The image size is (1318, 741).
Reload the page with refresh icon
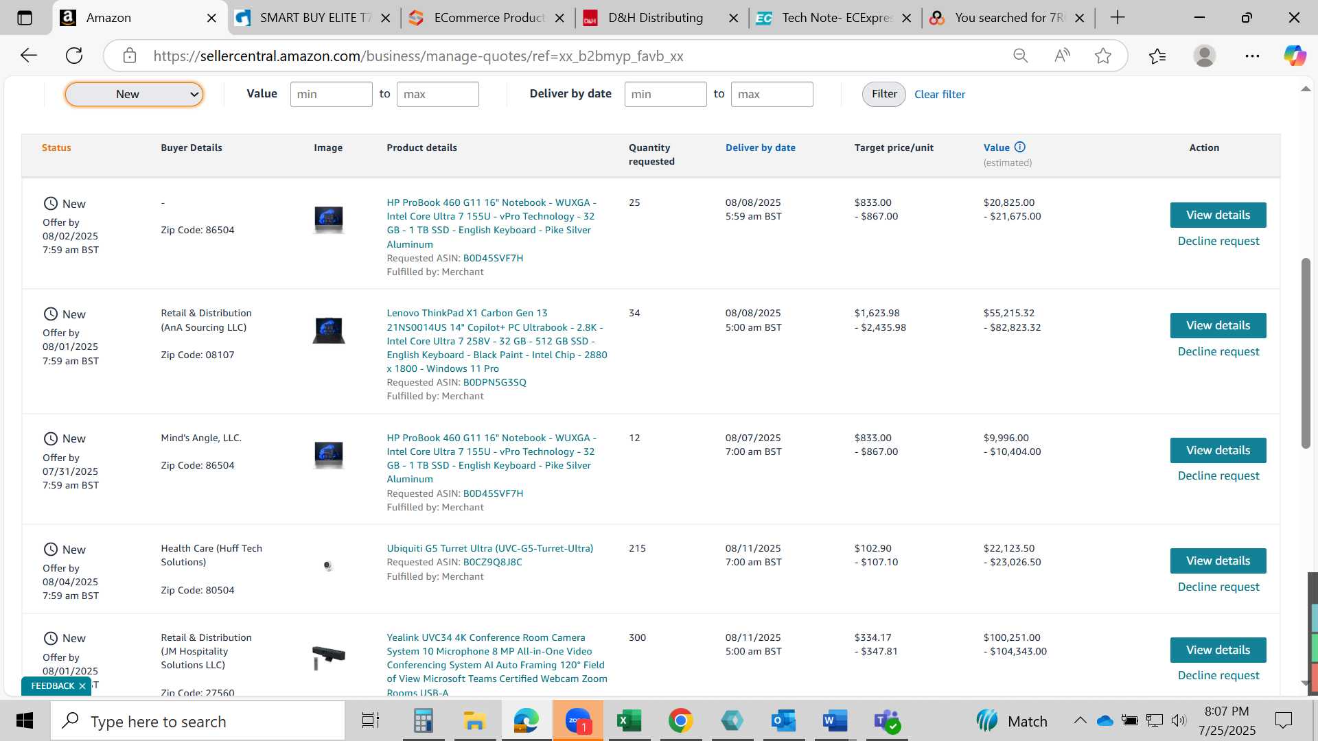(x=74, y=56)
